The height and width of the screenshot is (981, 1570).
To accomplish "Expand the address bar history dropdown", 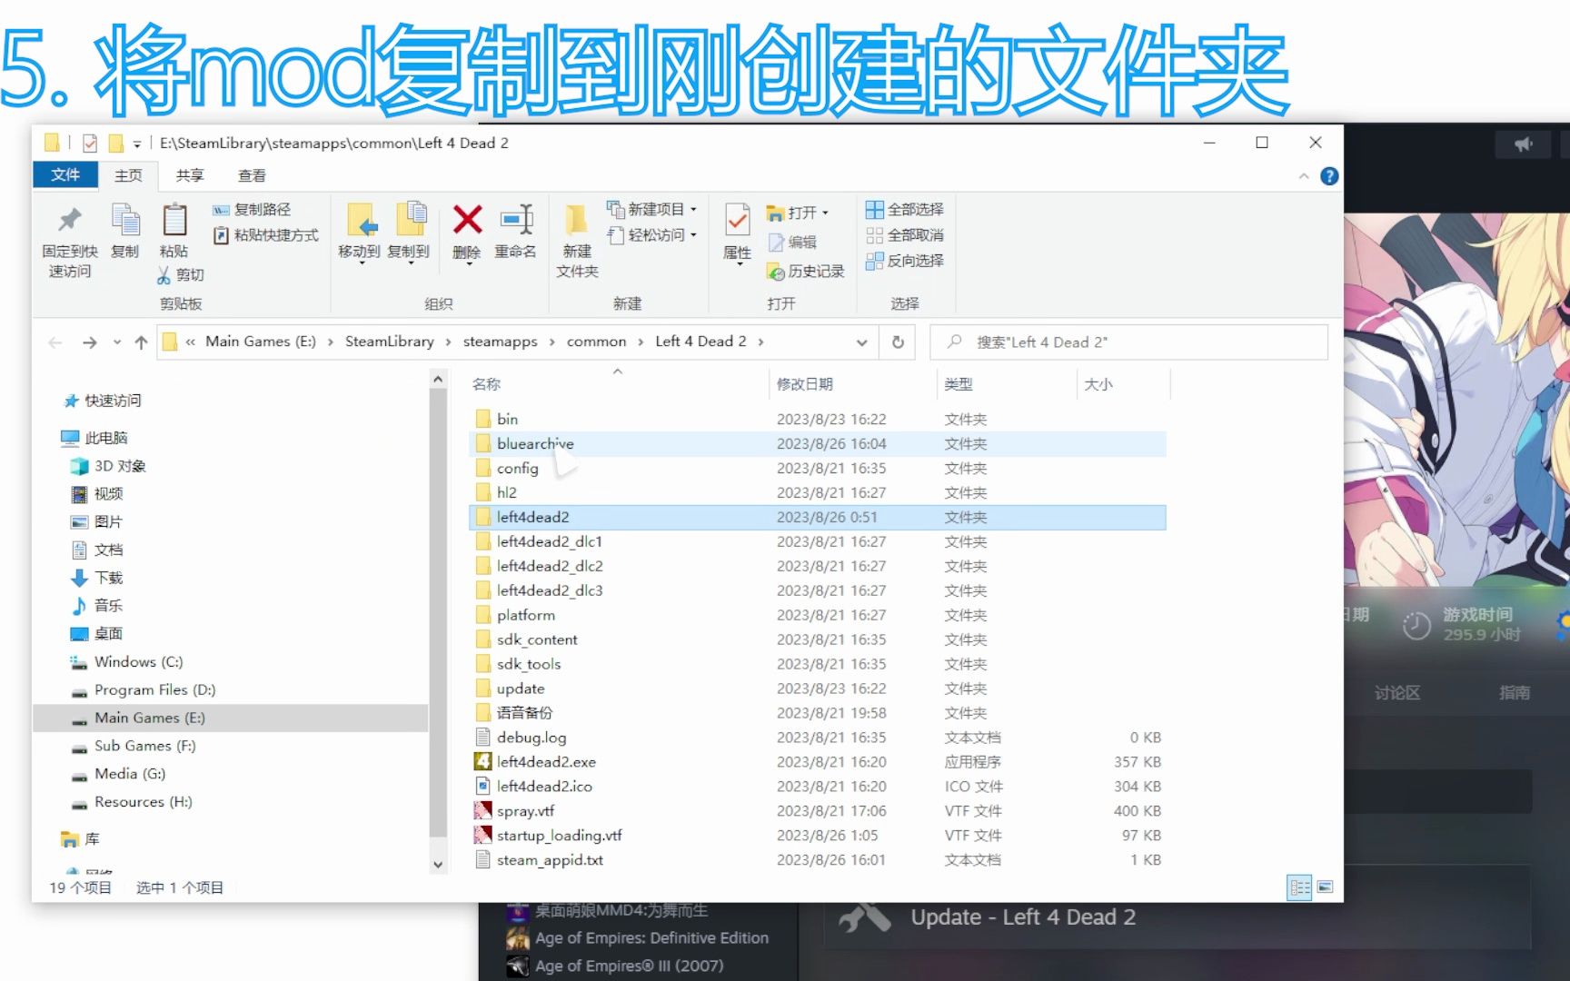I will click(x=861, y=342).
